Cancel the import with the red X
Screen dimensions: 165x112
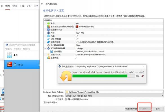[x=142, y=76]
